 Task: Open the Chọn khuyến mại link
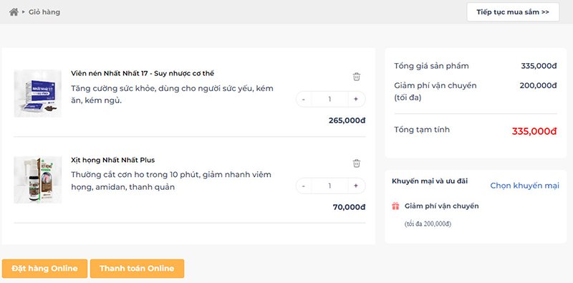(525, 186)
